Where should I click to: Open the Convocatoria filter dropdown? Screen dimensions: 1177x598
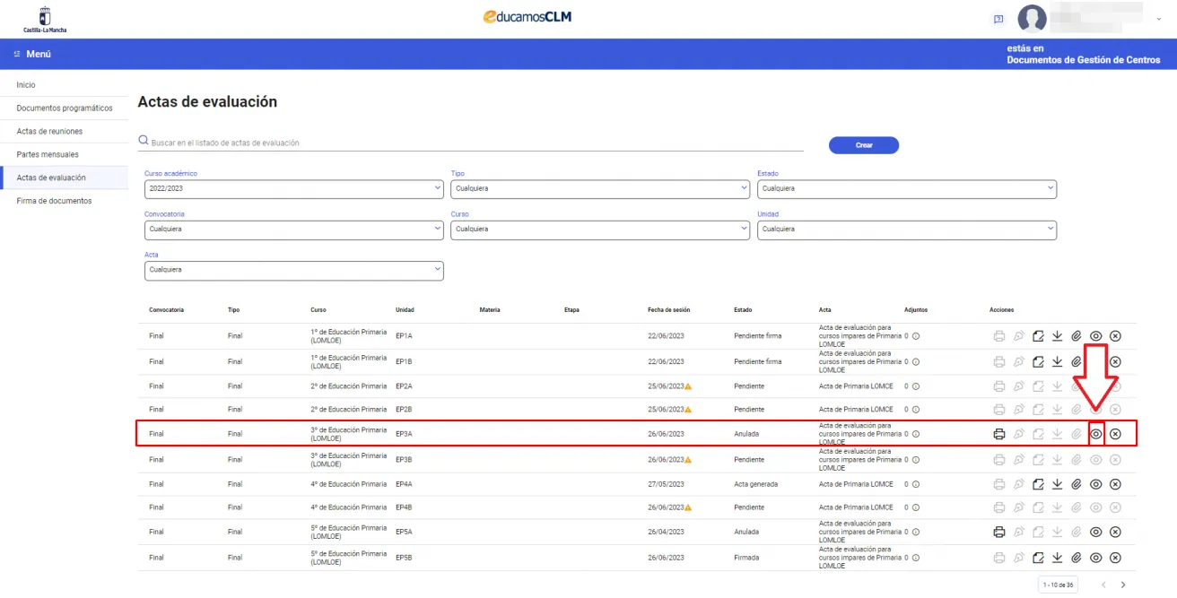(293, 230)
